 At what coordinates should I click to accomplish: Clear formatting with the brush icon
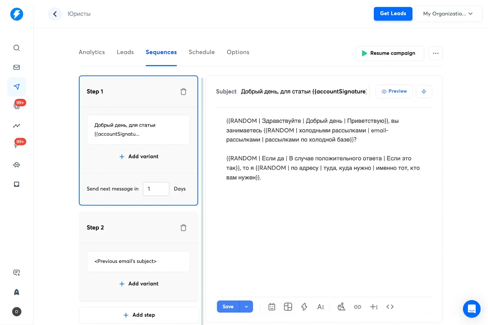point(341,307)
